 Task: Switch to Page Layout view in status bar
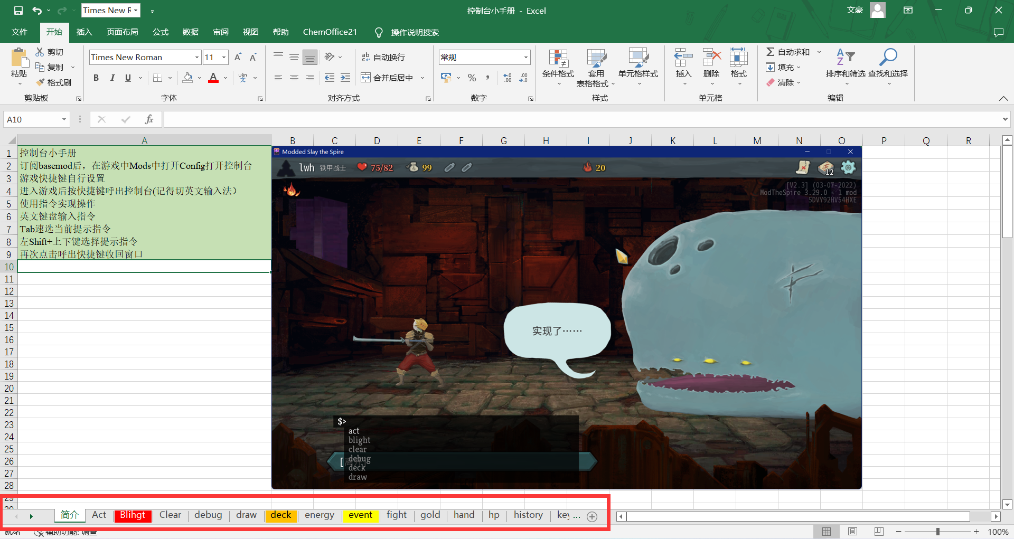point(852,532)
